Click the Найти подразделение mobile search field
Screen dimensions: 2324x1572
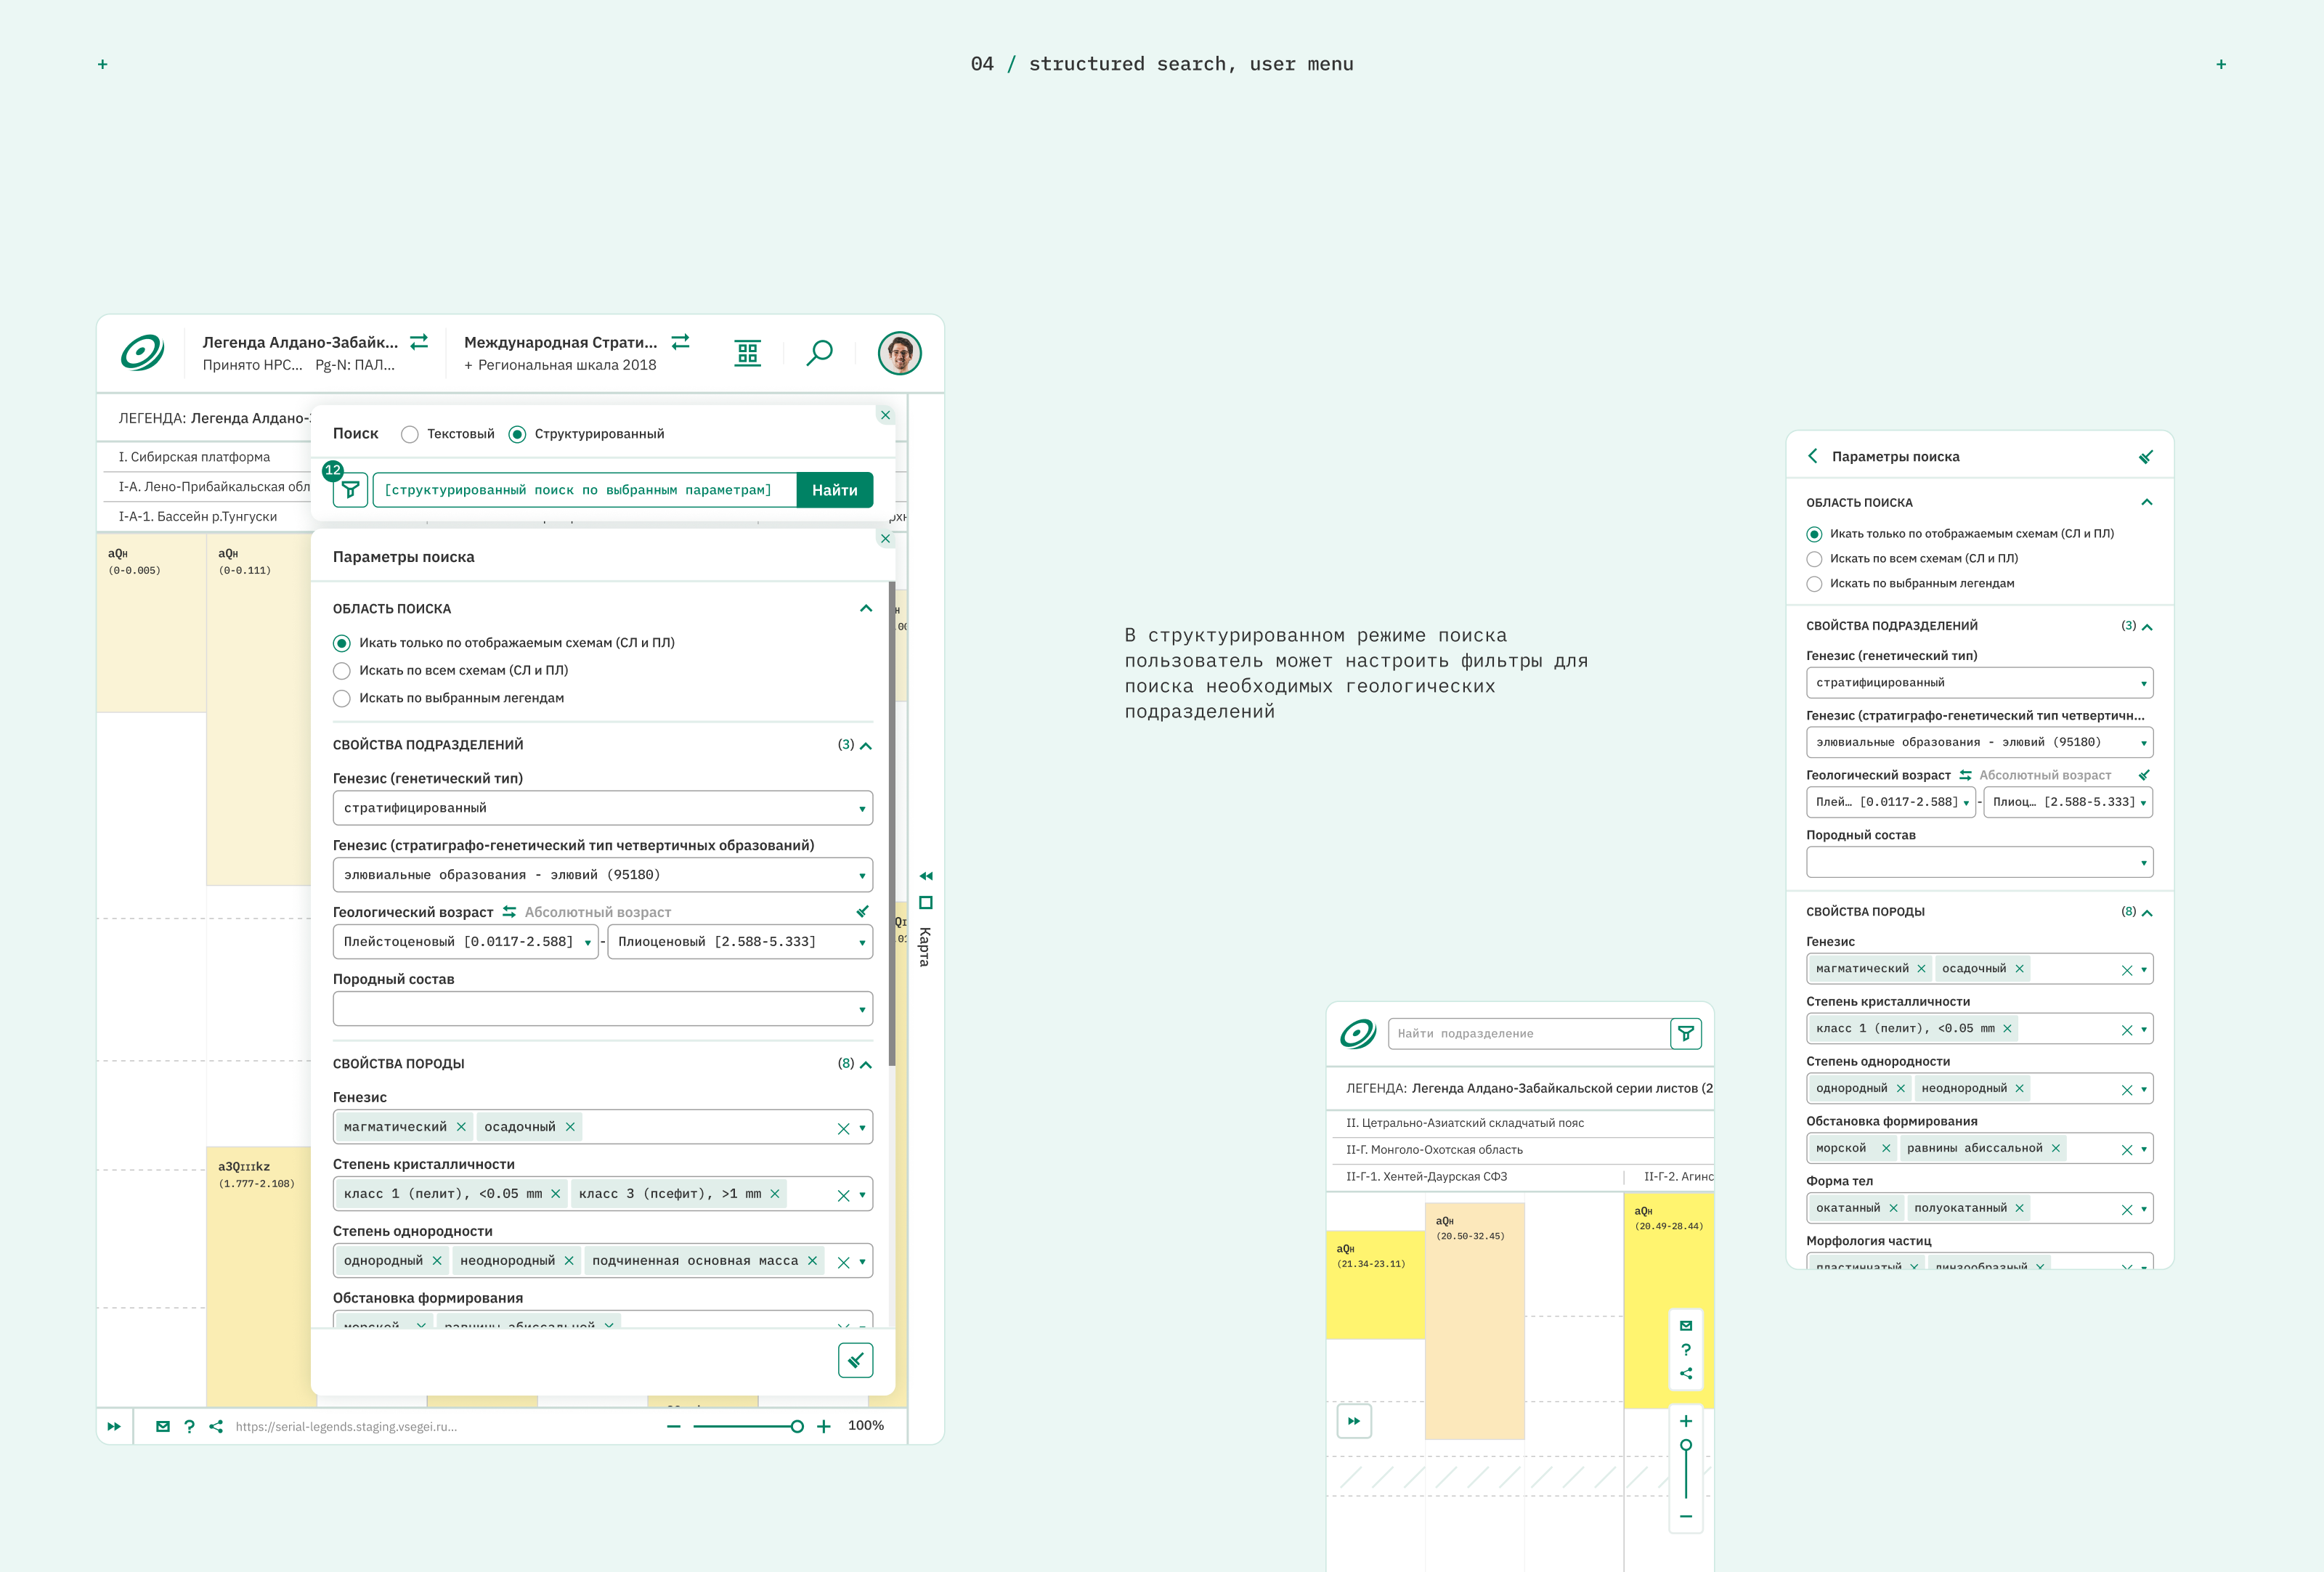(1529, 1033)
